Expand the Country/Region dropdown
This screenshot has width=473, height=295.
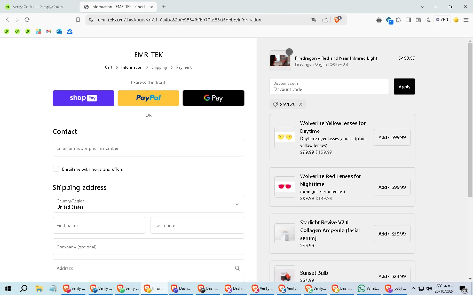coord(148,204)
